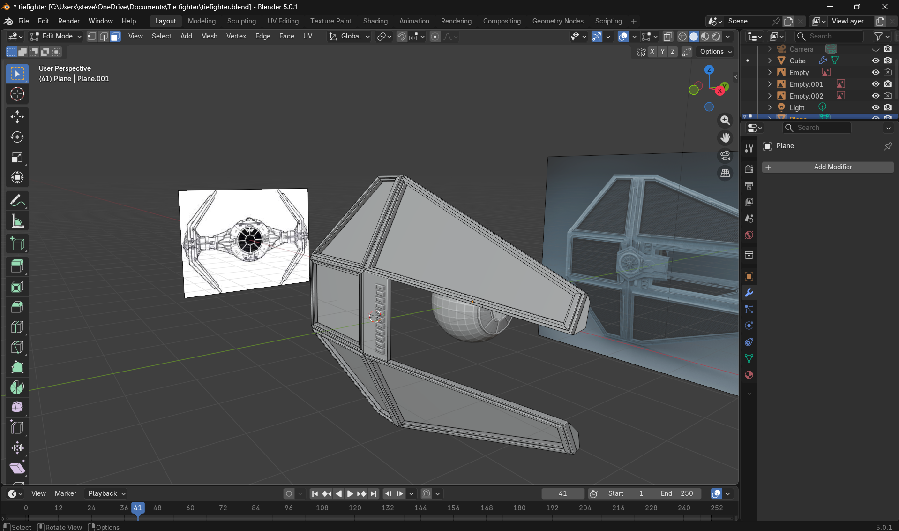
Task: Open the Render properties tab
Action: pos(749,169)
